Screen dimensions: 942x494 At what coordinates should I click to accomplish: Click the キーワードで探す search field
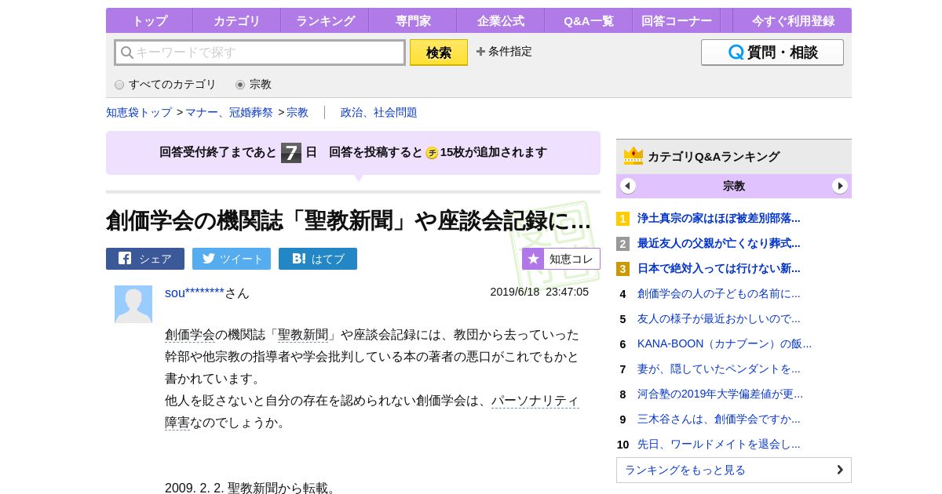click(260, 53)
